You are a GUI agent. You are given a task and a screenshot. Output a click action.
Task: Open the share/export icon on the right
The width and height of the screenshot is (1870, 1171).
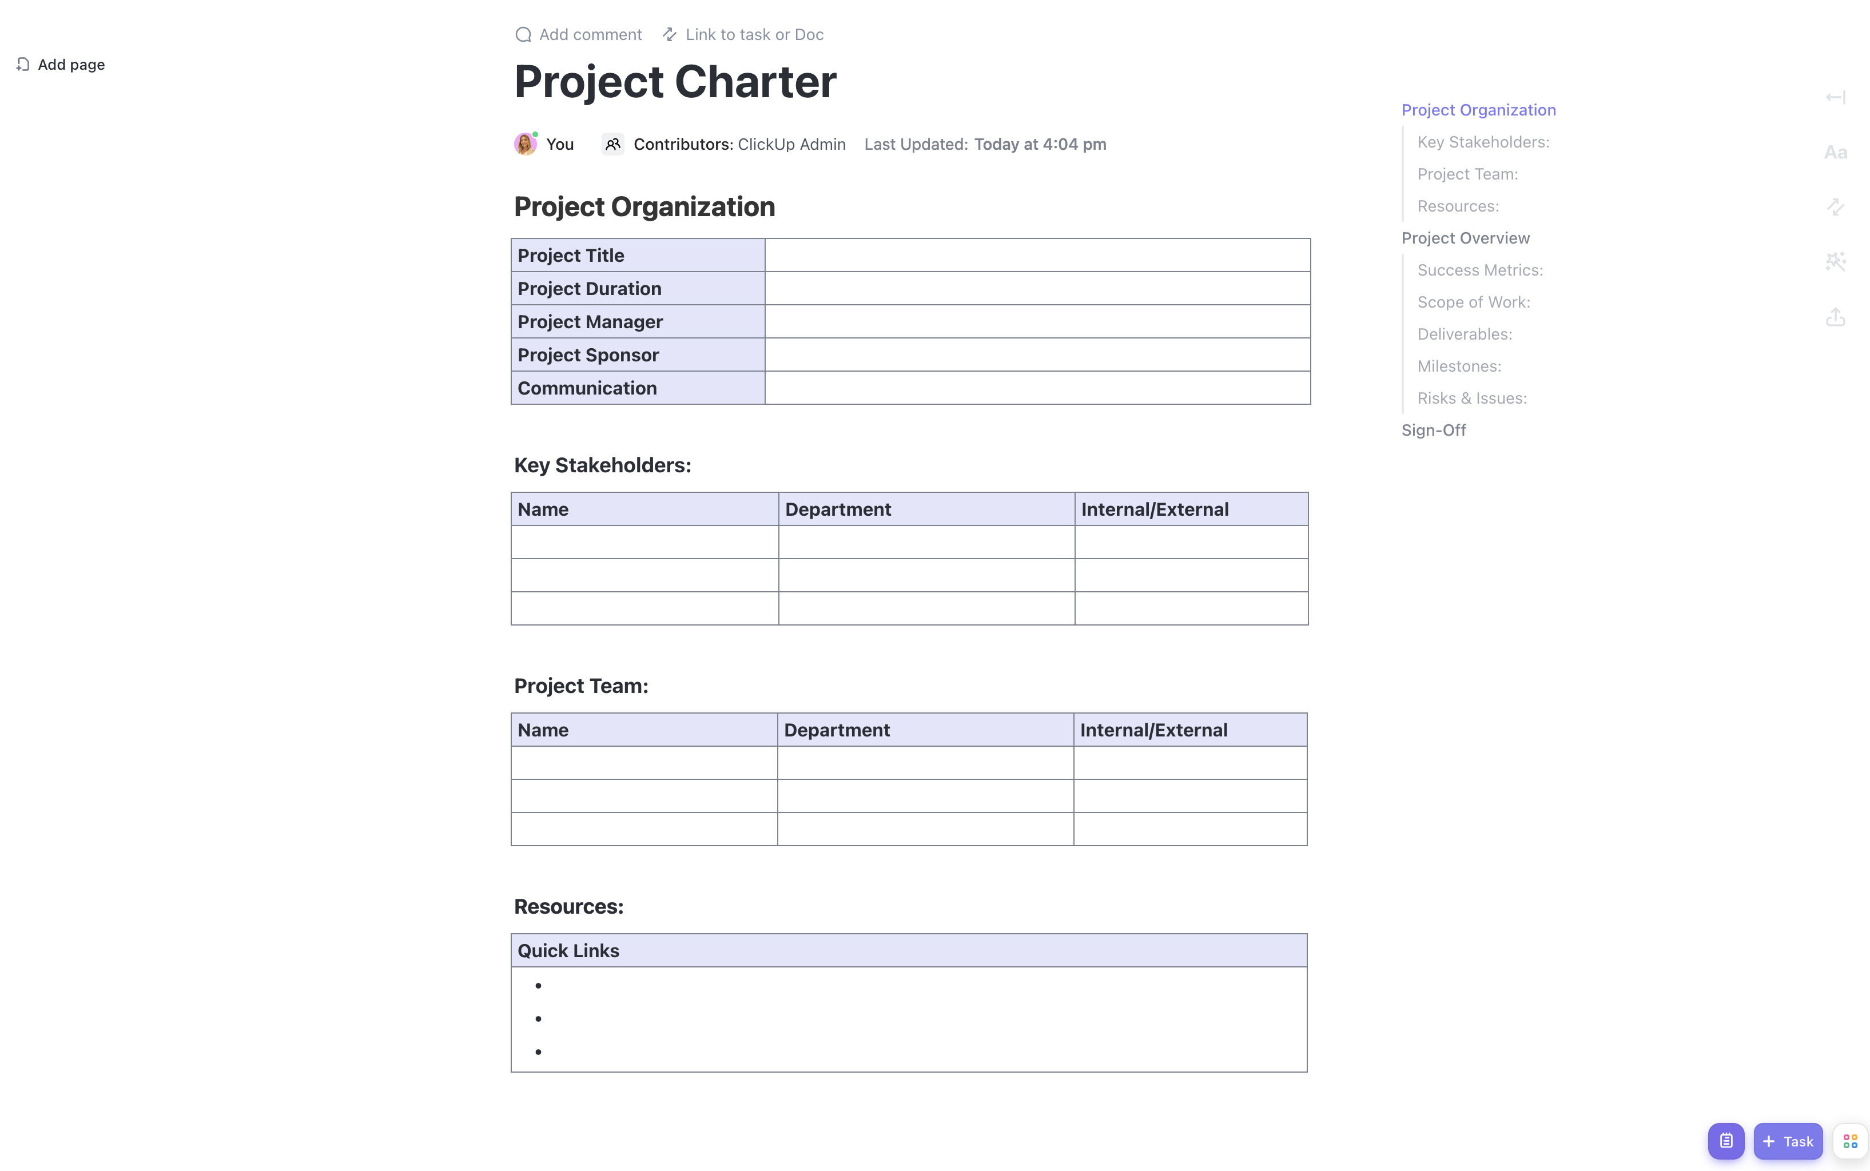click(1836, 317)
